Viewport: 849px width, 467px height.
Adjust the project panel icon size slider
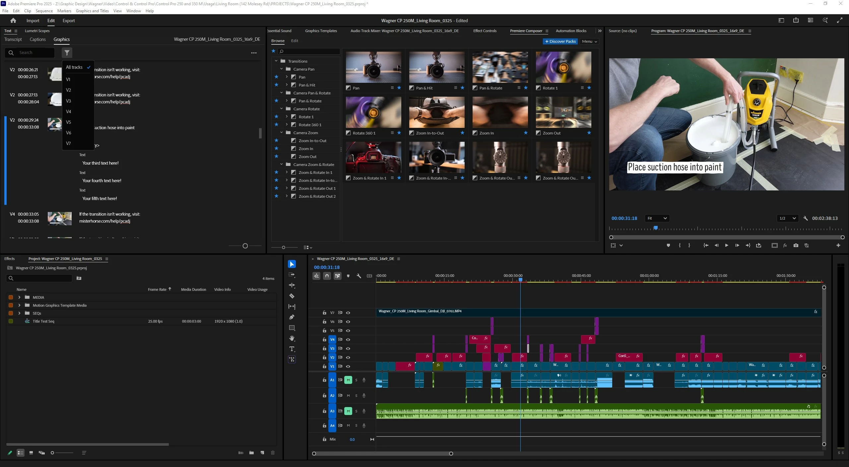tap(52, 453)
